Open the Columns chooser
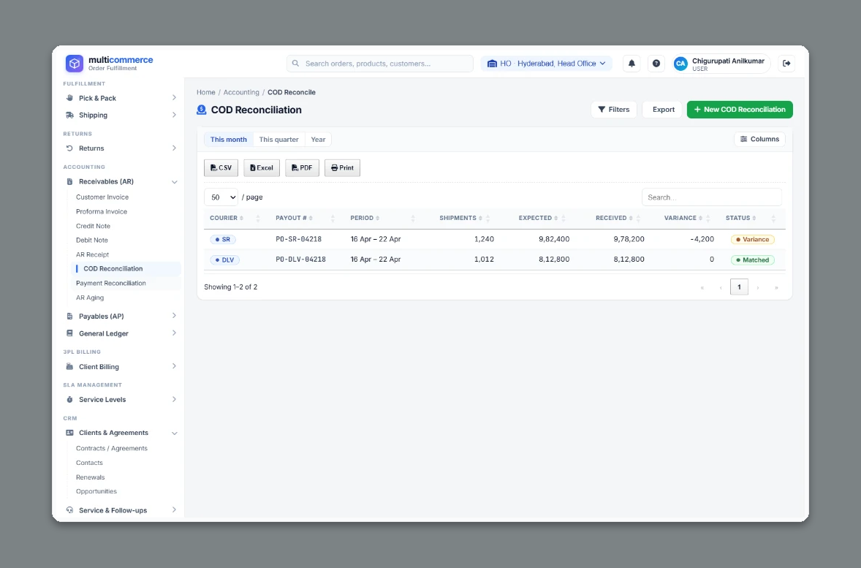 pos(759,140)
